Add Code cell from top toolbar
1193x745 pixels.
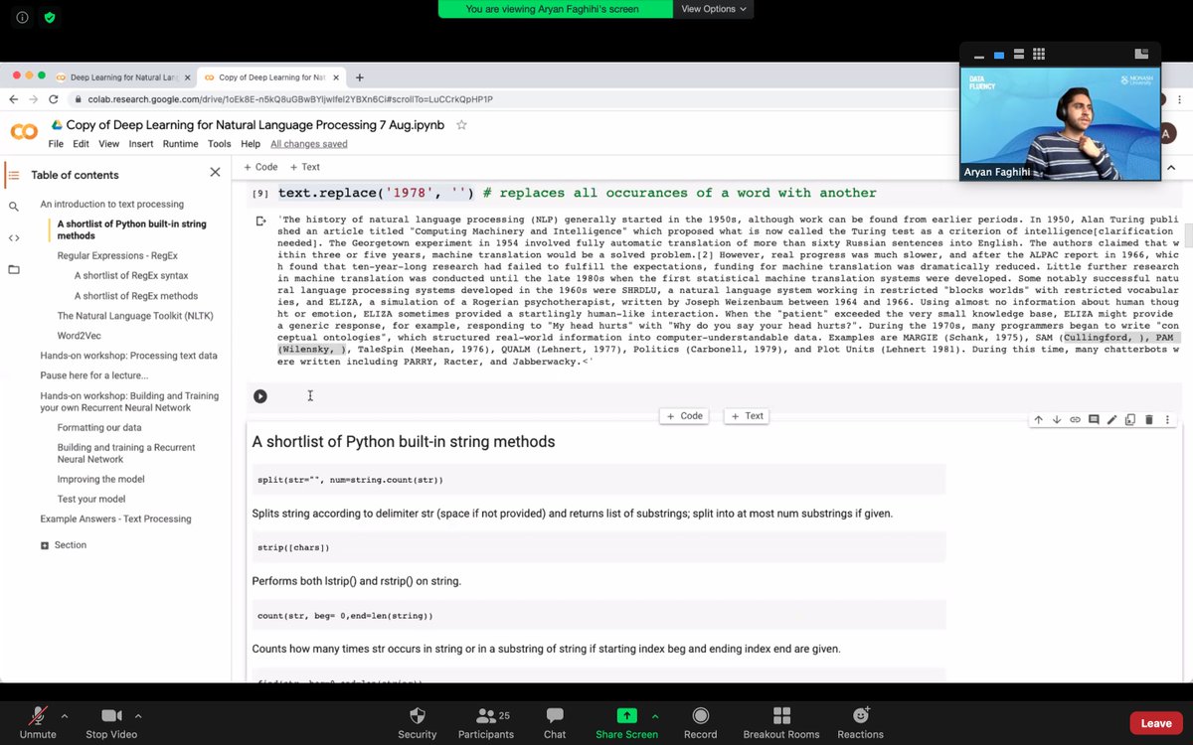[260, 167]
